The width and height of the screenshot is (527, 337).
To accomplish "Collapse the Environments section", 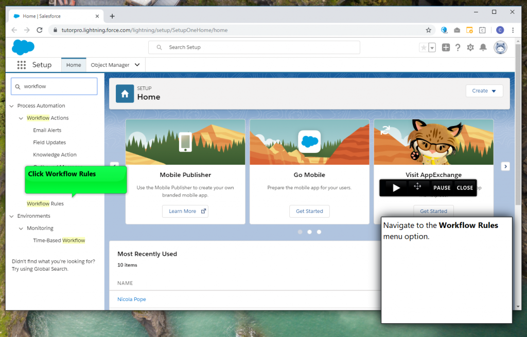I will coord(11,216).
